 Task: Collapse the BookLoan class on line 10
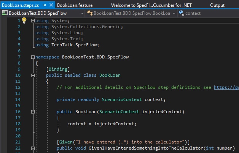33,76
